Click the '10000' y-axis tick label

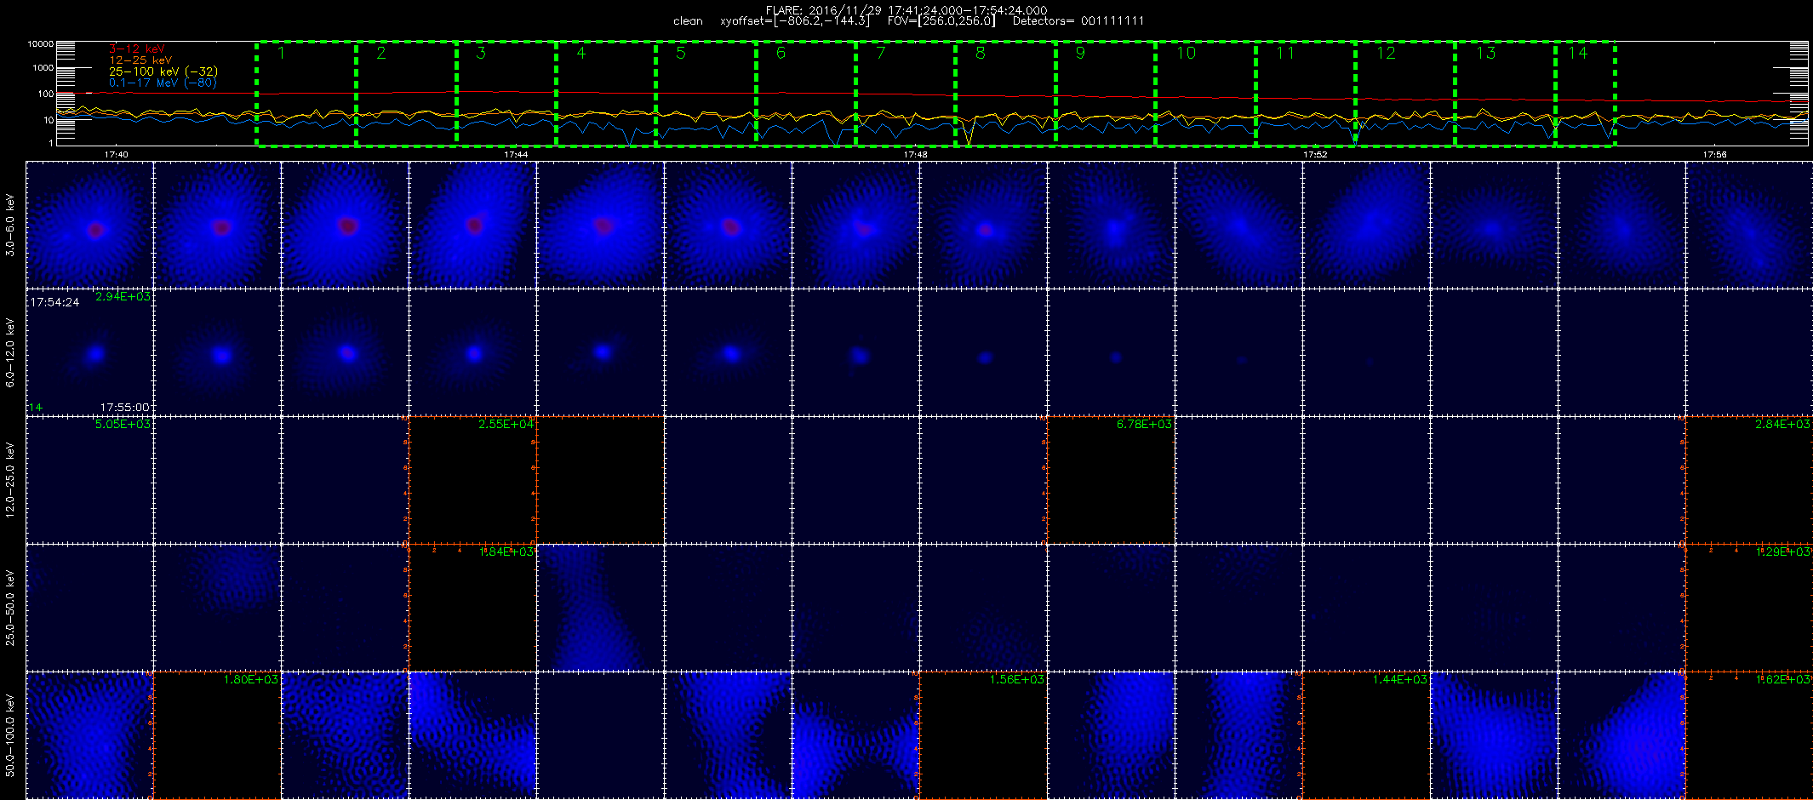(40, 43)
